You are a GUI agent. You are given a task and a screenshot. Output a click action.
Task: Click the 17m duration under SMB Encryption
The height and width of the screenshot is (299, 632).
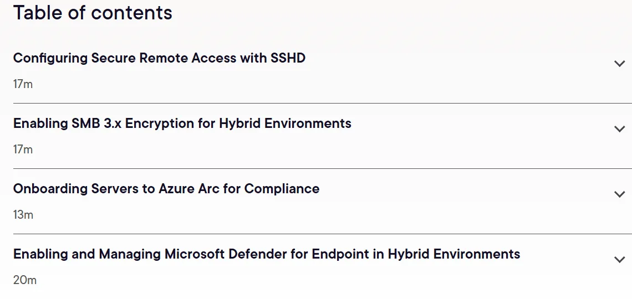click(x=23, y=149)
